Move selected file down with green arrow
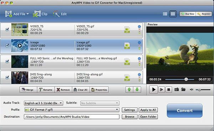This screenshot has height=131, width=214. point(137,90)
